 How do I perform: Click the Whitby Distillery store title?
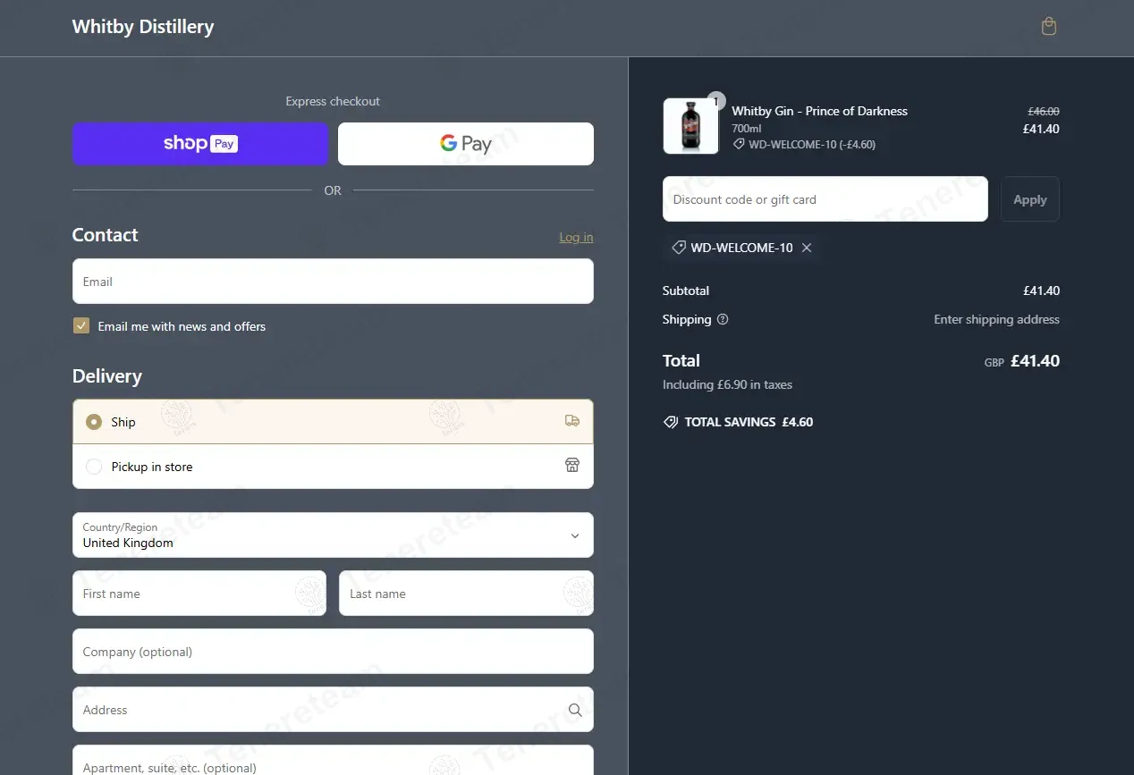143,27
